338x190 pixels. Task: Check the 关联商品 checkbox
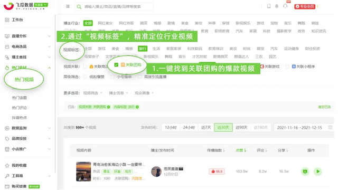coord(85,66)
